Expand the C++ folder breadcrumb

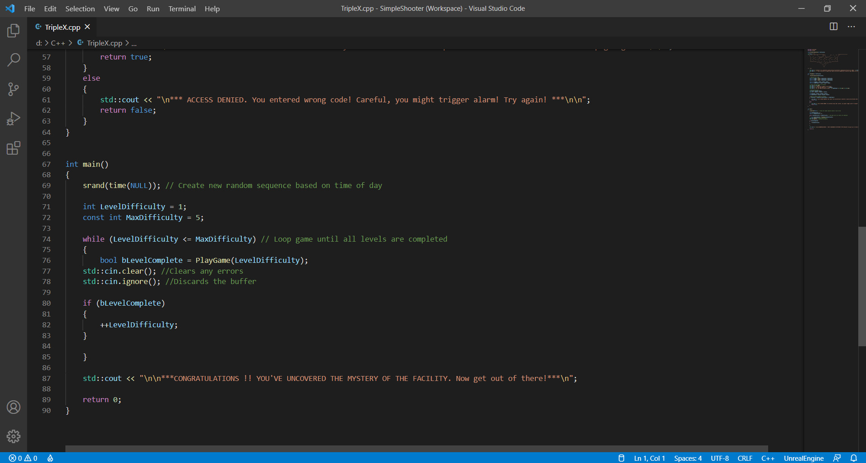(58, 43)
